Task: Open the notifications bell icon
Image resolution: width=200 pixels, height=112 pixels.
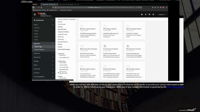Action: 146,15
